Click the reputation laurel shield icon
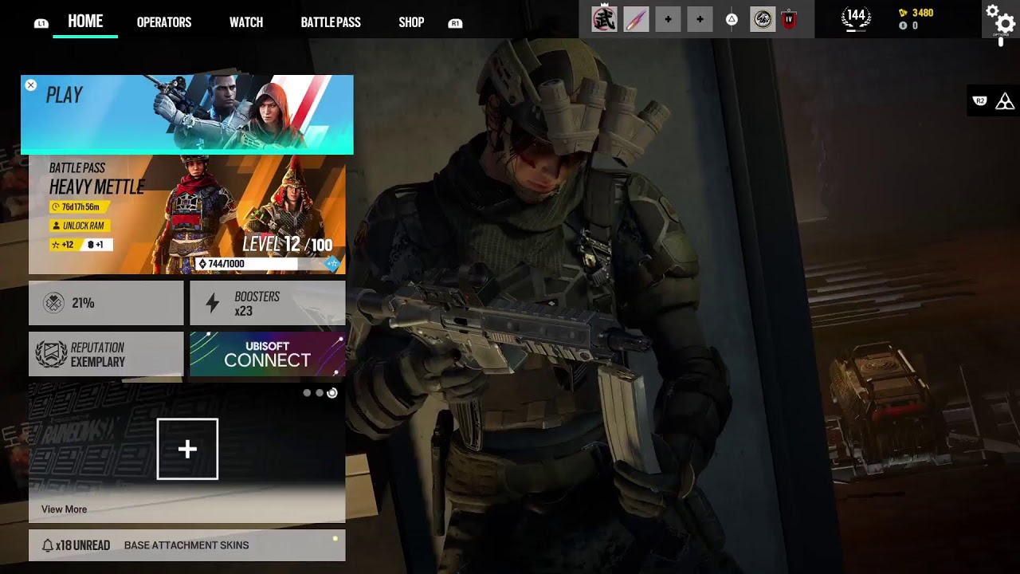 [x=51, y=354]
